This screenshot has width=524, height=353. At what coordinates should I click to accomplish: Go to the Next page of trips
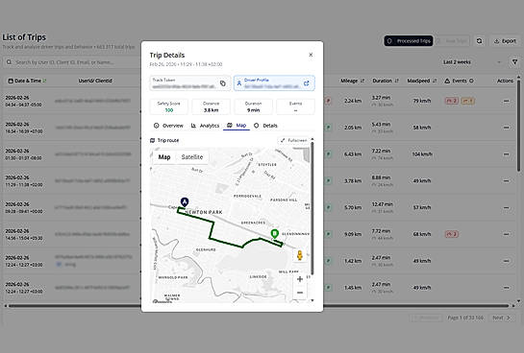point(501,318)
